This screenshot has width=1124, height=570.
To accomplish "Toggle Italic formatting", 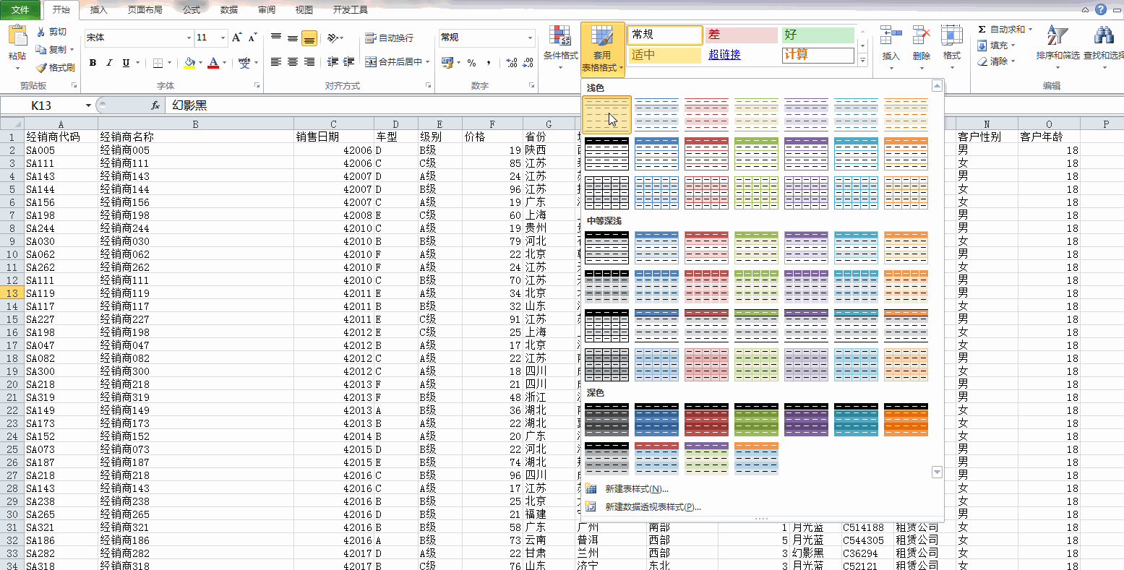I will 109,63.
